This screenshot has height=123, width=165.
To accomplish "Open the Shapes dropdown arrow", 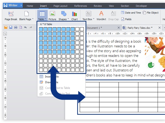I will [68, 19].
